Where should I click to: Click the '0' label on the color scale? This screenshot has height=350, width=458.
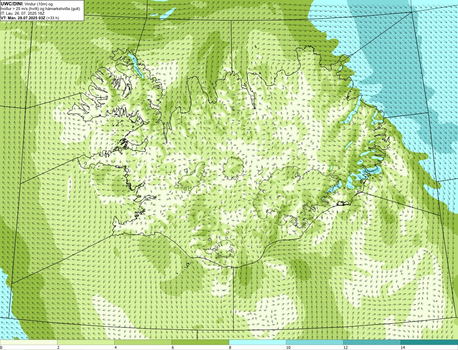(1, 347)
